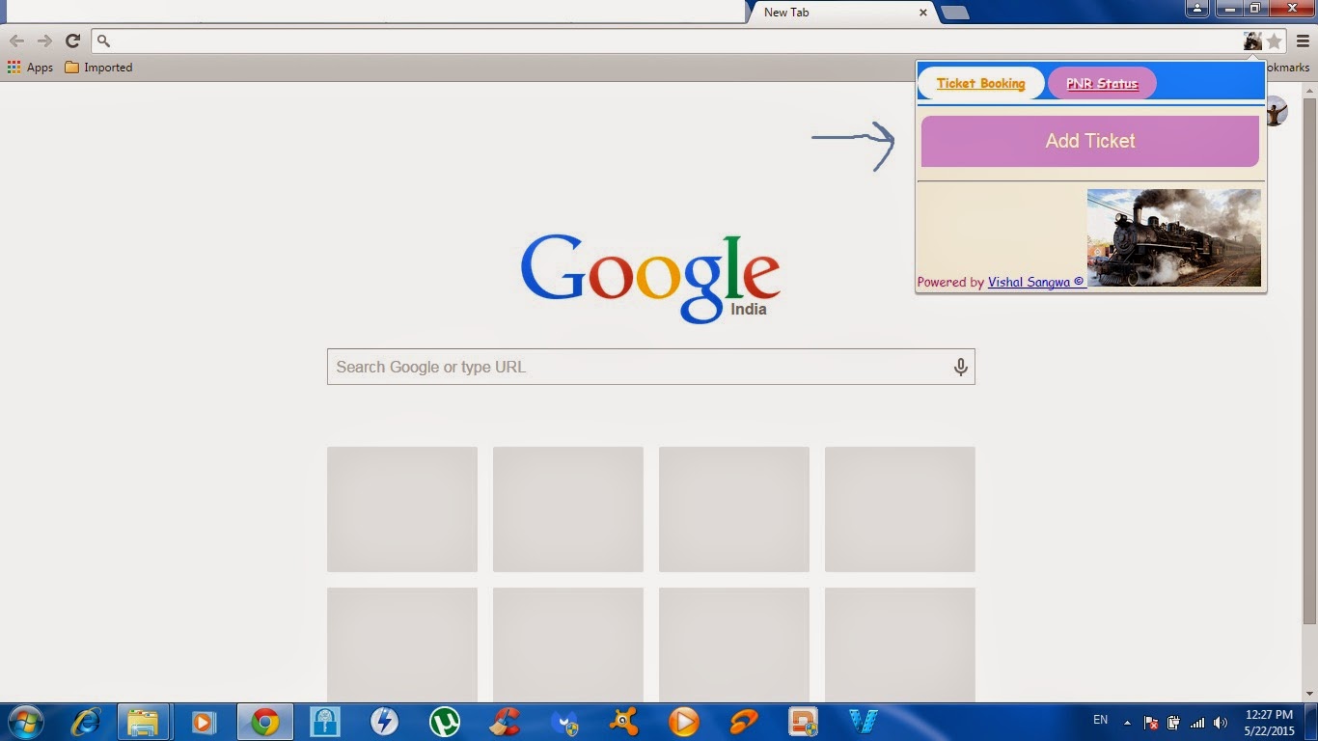Open Malwarebytes from the taskbar
1318x741 pixels.
[564, 722]
